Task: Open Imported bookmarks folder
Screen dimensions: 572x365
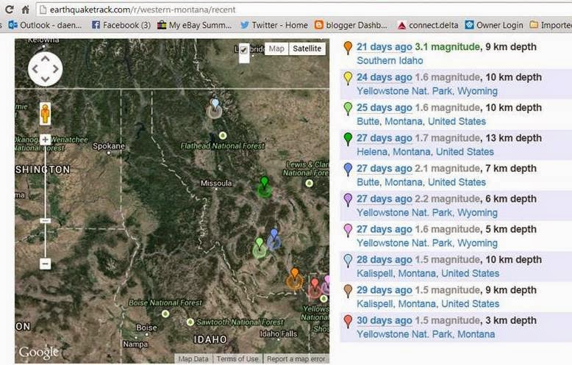Action: pyautogui.click(x=551, y=25)
